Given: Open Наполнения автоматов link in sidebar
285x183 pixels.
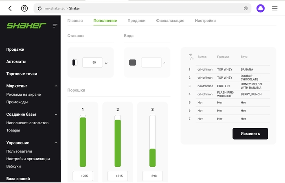Looking at the screenshot, I should pos(27,123).
